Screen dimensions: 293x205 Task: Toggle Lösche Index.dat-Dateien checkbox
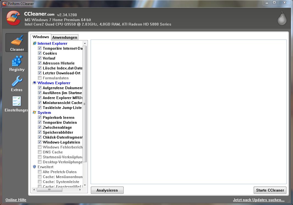[40, 68]
